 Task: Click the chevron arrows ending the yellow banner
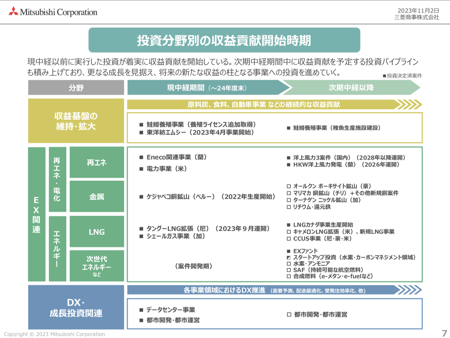coord(409,104)
